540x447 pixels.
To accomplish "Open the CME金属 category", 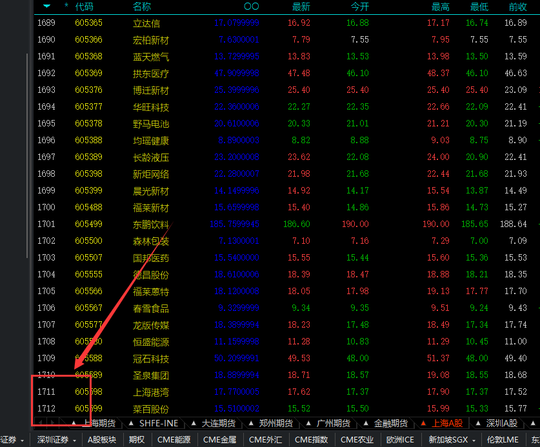I will 220,440.
